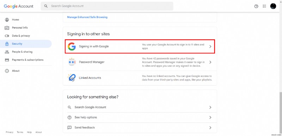Click Manage Enhanced Safe Browsing link
The height and width of the screenshot is (136, 282).
(x=87, y=17)
